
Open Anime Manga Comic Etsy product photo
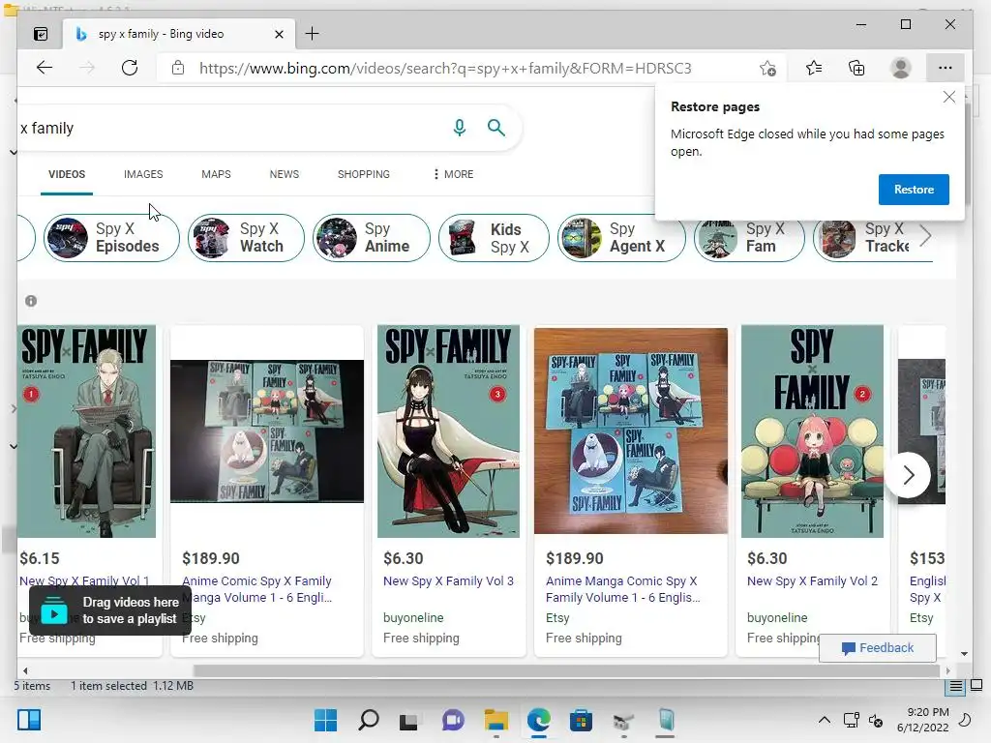click(631, 431)
